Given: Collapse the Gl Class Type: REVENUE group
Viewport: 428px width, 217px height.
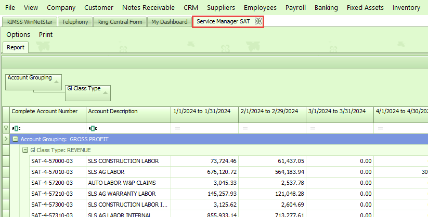Looking at the screenshot, I should (x=25, y=150).
